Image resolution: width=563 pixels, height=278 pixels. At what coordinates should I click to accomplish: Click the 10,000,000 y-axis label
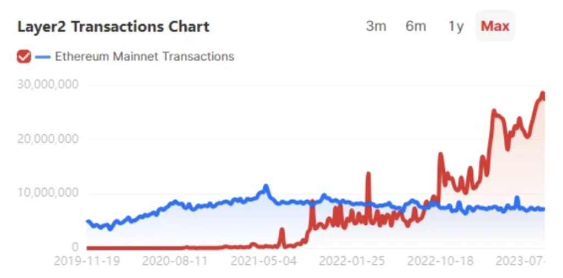48,193
